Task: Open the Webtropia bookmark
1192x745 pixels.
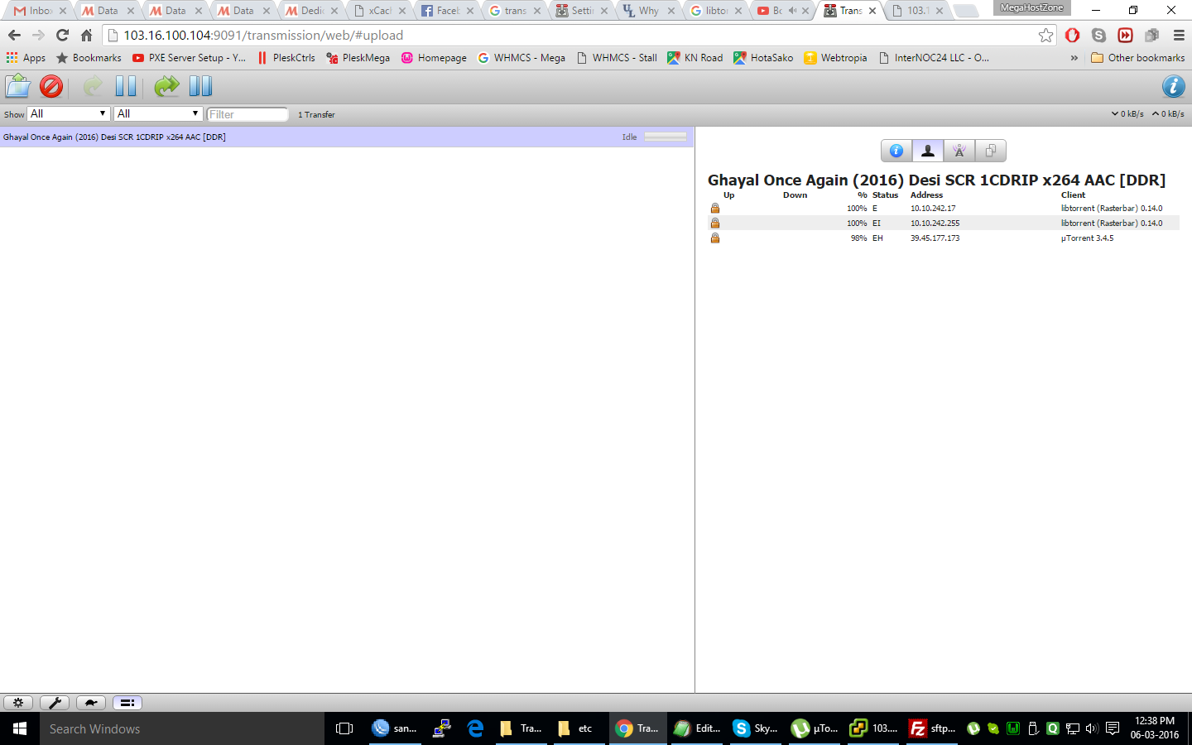Action: pyautogui.click(x=836, y=58)
